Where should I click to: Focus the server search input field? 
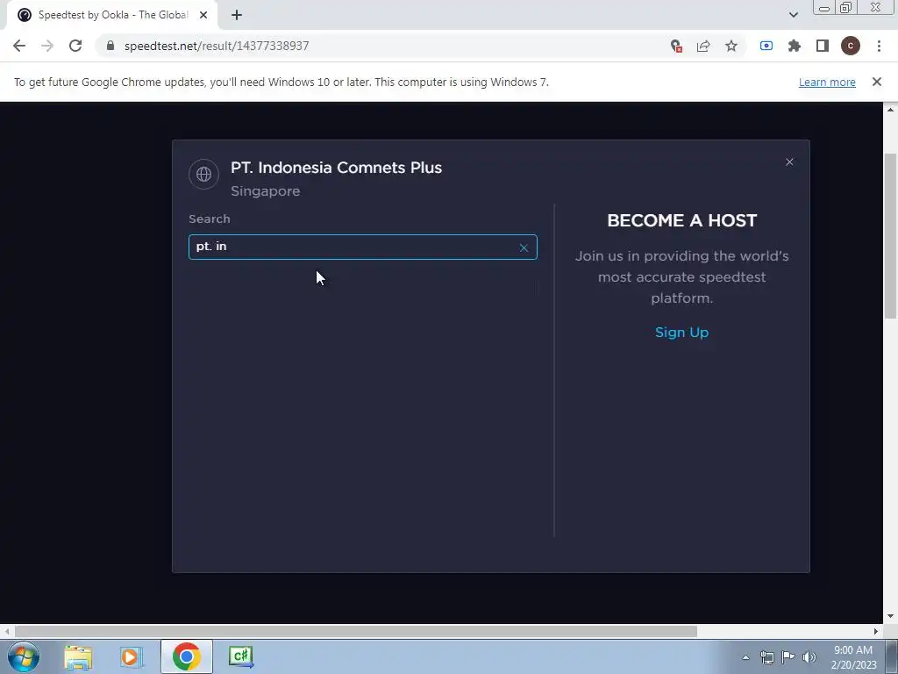[362, 247]
